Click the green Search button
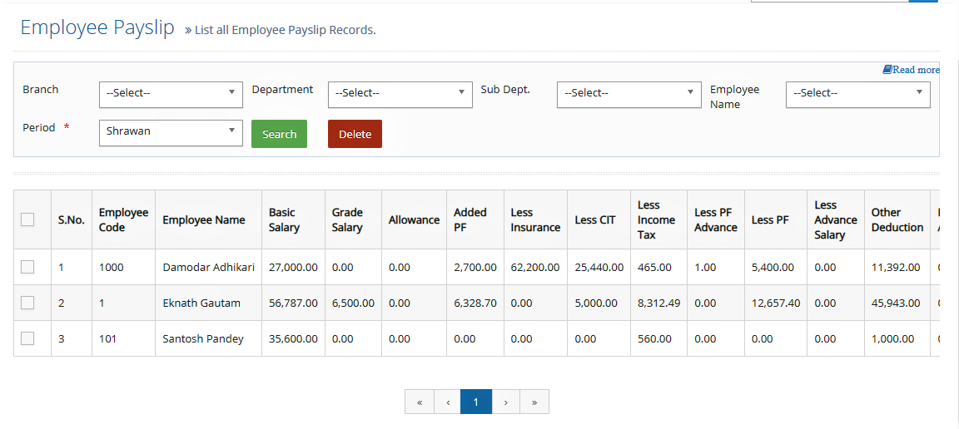This screenshot has width=959, height=429. (279, 134)
